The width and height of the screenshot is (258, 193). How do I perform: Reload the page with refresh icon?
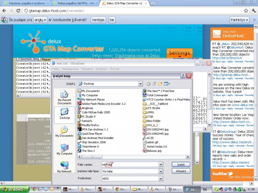tap(18, 11)
